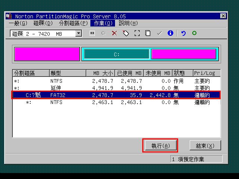Close the PartitionMagic window
The height and width of the screenshot is (179, 239).
(223, 16)
